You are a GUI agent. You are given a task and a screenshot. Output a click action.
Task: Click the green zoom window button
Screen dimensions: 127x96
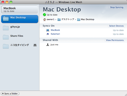[11, 2]
